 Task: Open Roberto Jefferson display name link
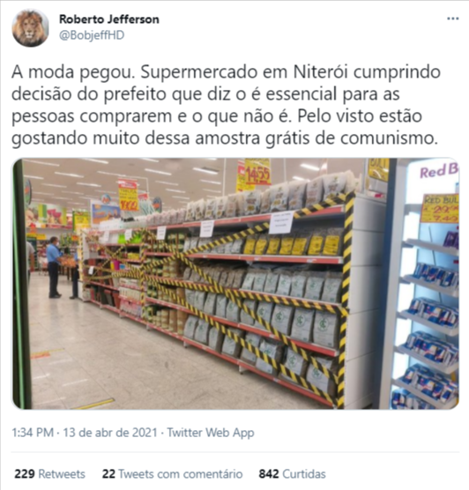coord(109,19)
